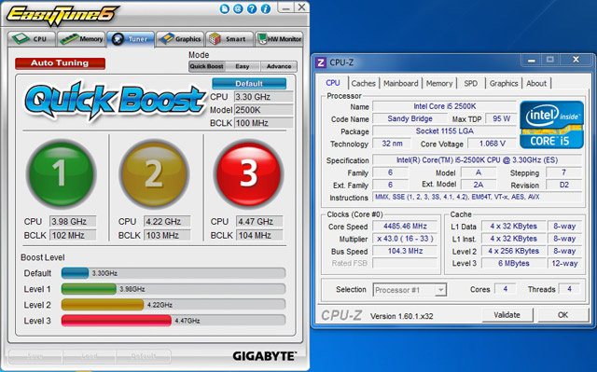Close the CPU-Z window
The height and width of the screenshot is (372, 597).
tap(576, 60)
